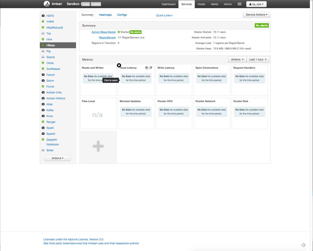Screen dimensions: 313x251
Task: Click the maintenance icon next to Ambari Metrics
Action: [43, 98]
